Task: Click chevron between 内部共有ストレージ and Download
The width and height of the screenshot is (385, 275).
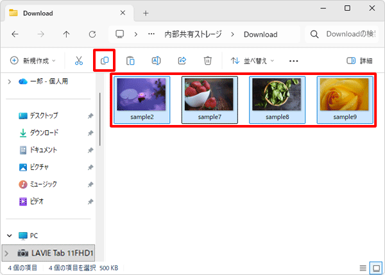Action: click(x=232, y=35)
